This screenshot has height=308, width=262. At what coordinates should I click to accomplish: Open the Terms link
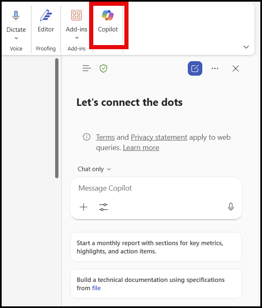tap(105, 137)
